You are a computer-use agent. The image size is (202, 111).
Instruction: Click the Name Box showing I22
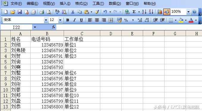[x=16, y=27]
